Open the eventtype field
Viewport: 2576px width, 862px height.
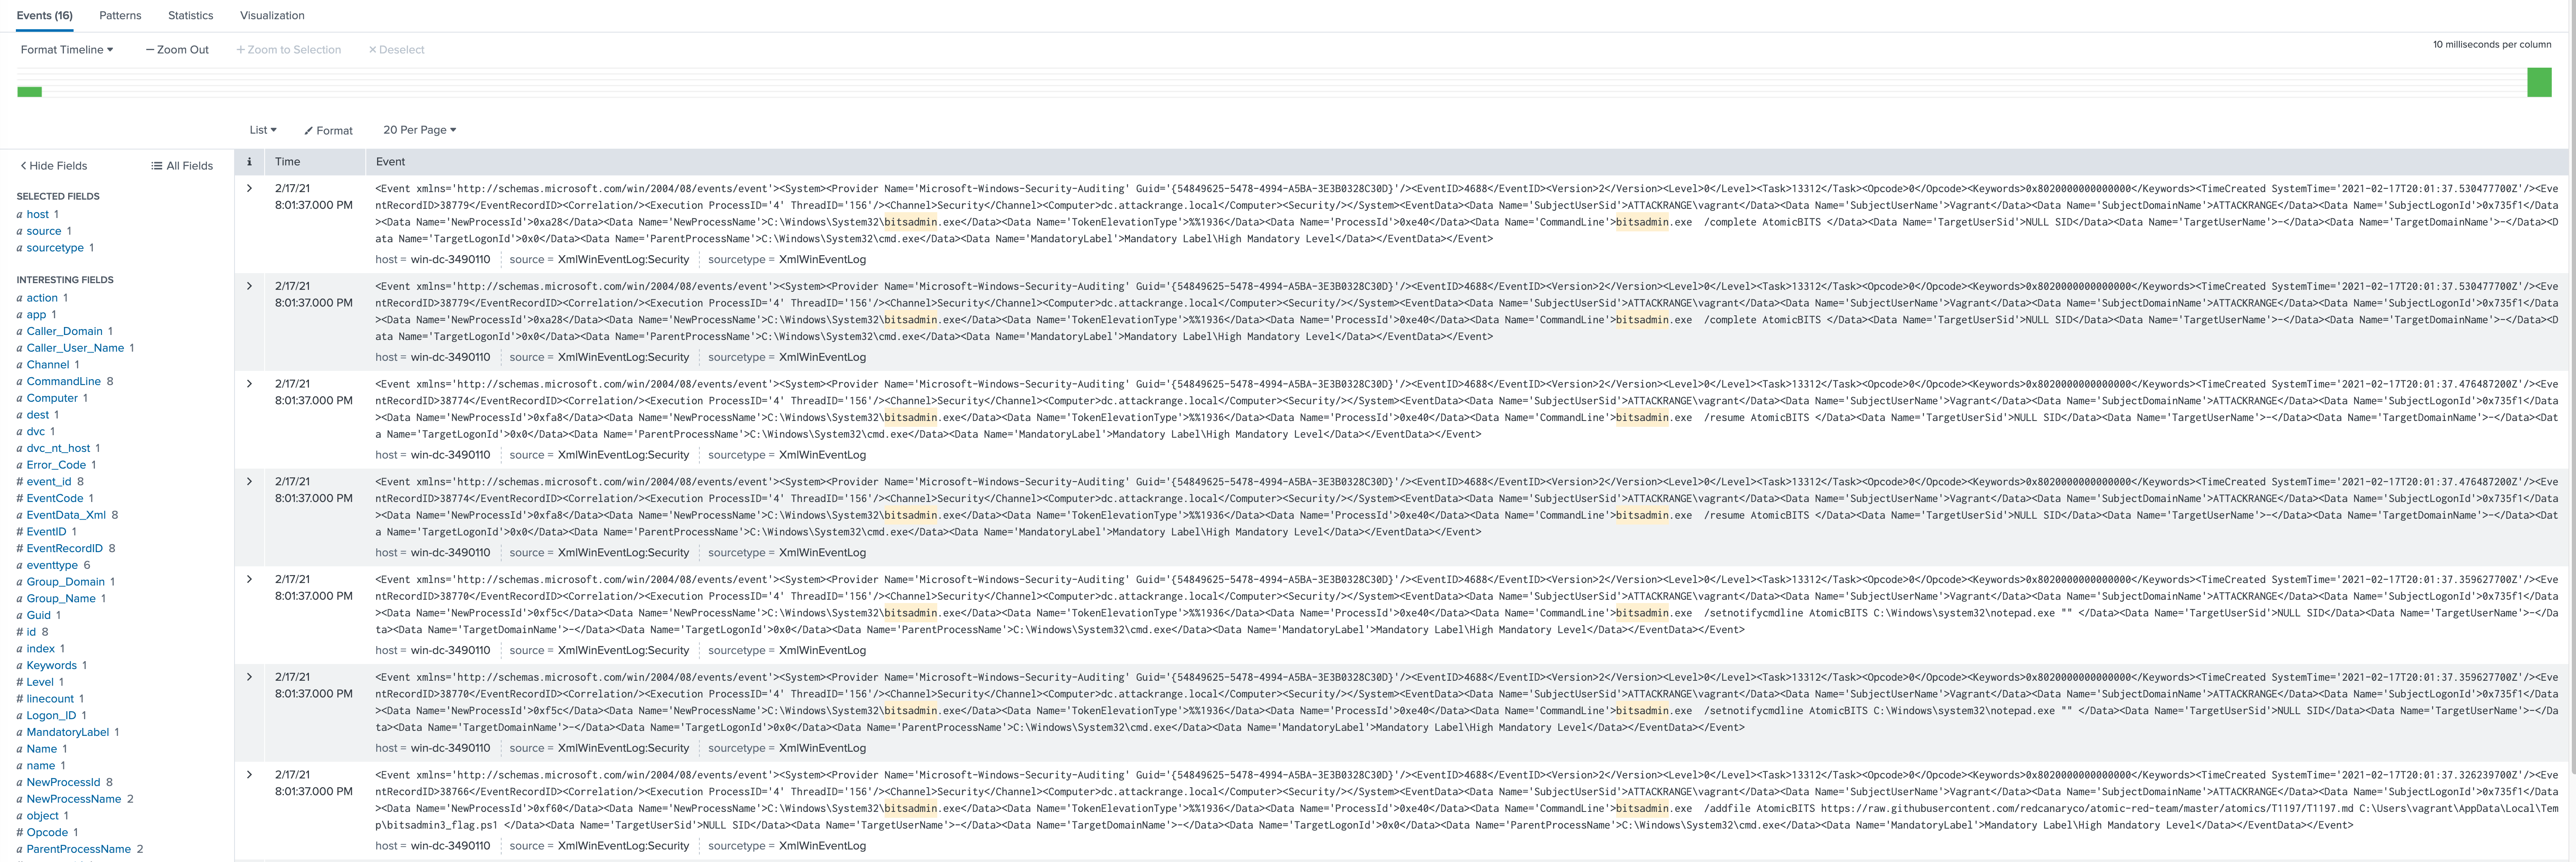(52, 565)
